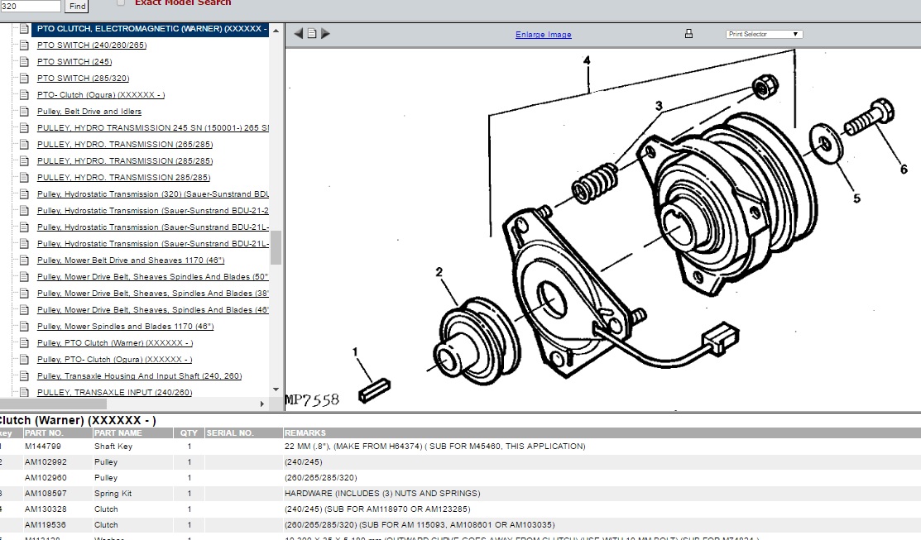Image resolution: width=921 pixels, height=540 pixels.
Task: Open PTO- Clutch (Ogura) link
Action: 100,94
